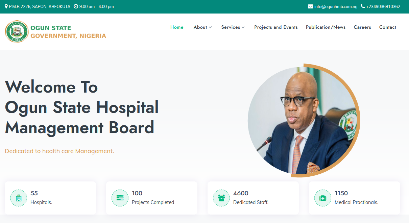409x223 pixels.
Task: Expand the About dropdown menu
Action: click(202, 27)
